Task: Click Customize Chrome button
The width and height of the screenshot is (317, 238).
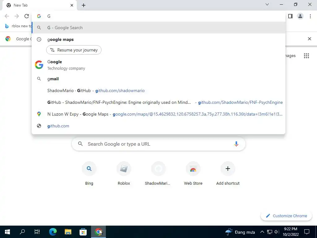Action: [286, 216]
